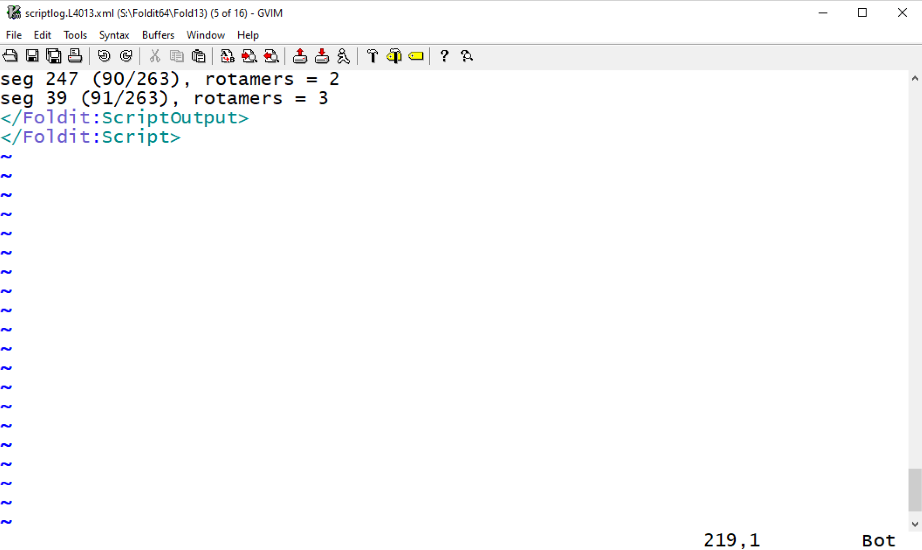This screenshot has width=922, height=550.
Task: Click the question mark Help icon
Action: [444, 56]
